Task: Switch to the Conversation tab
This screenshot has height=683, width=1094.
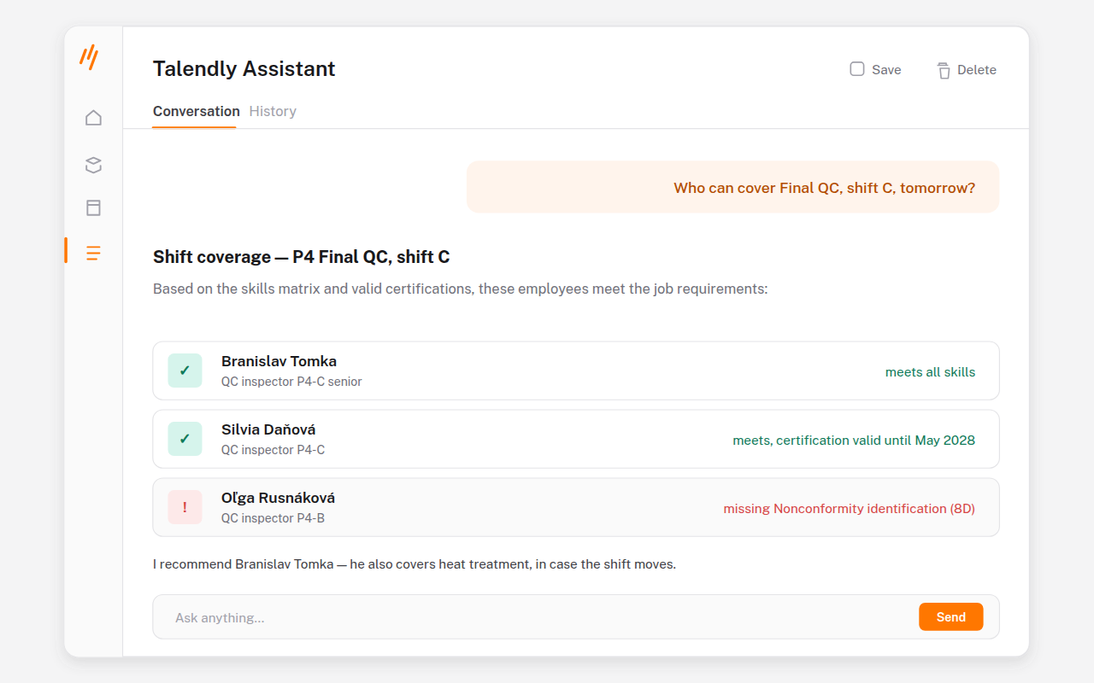Action: pos(196,111)
